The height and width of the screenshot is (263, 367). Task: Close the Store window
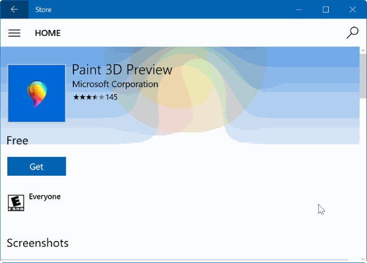pyautogui.click(x=352, y=9)
